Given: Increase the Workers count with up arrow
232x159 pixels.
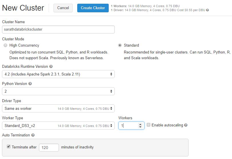Looking at the screenshot, I should click(x=140, y=124).
